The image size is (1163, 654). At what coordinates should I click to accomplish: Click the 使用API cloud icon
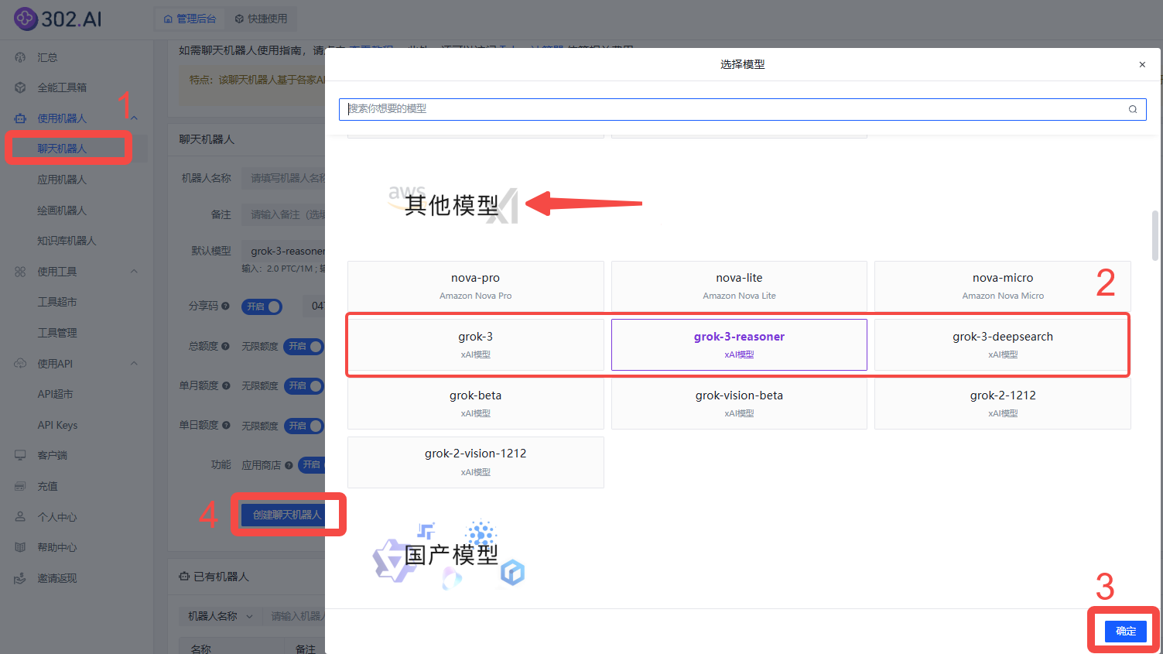click(20, 364)
